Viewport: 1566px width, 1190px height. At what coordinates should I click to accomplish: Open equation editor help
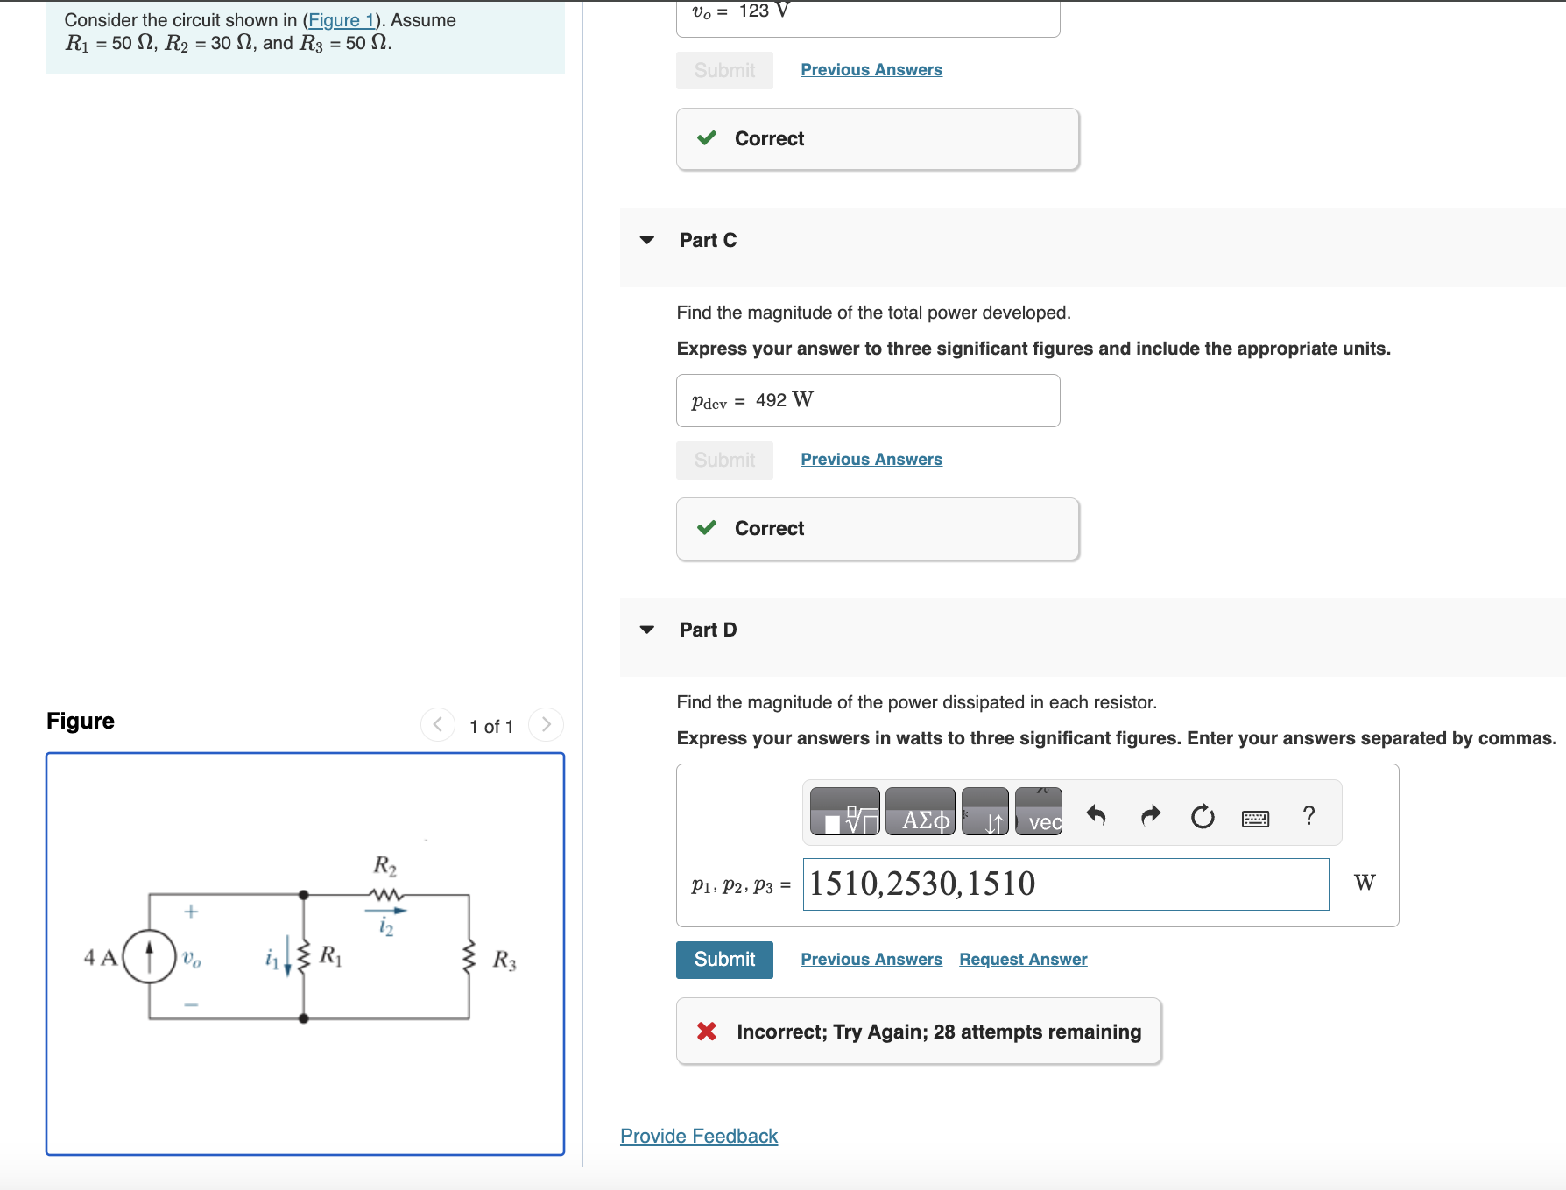1309,815
